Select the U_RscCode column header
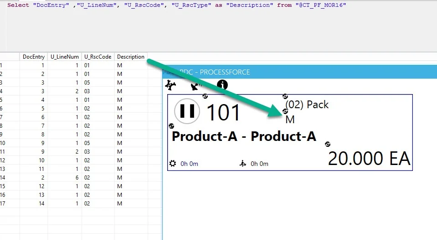Image resolution: width=437 pixels, height=240 pixels. pos(98,57)
